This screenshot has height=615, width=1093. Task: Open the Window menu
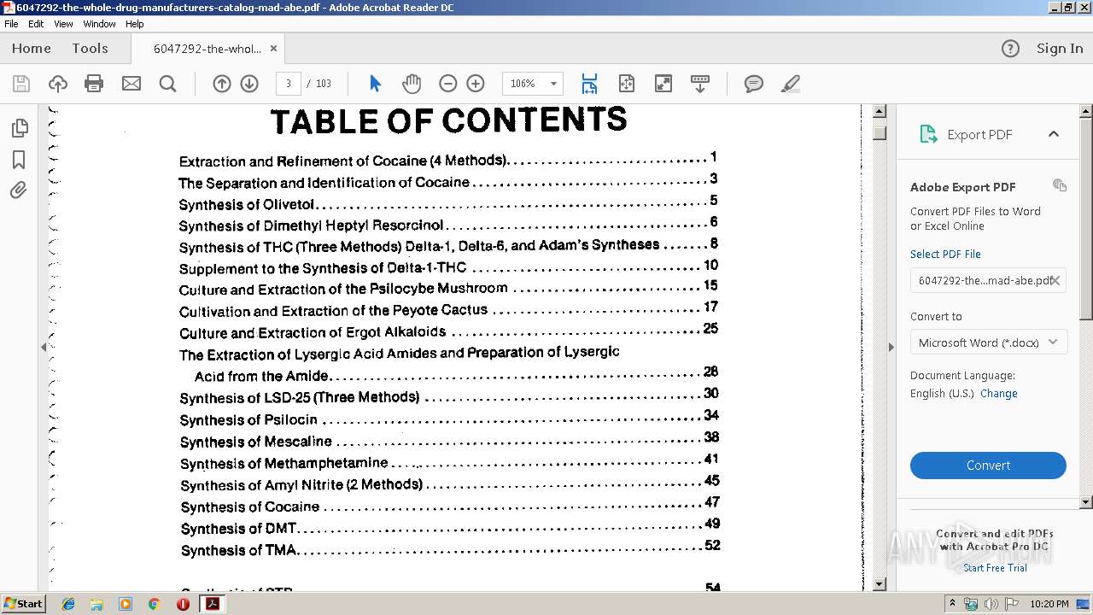99,24
